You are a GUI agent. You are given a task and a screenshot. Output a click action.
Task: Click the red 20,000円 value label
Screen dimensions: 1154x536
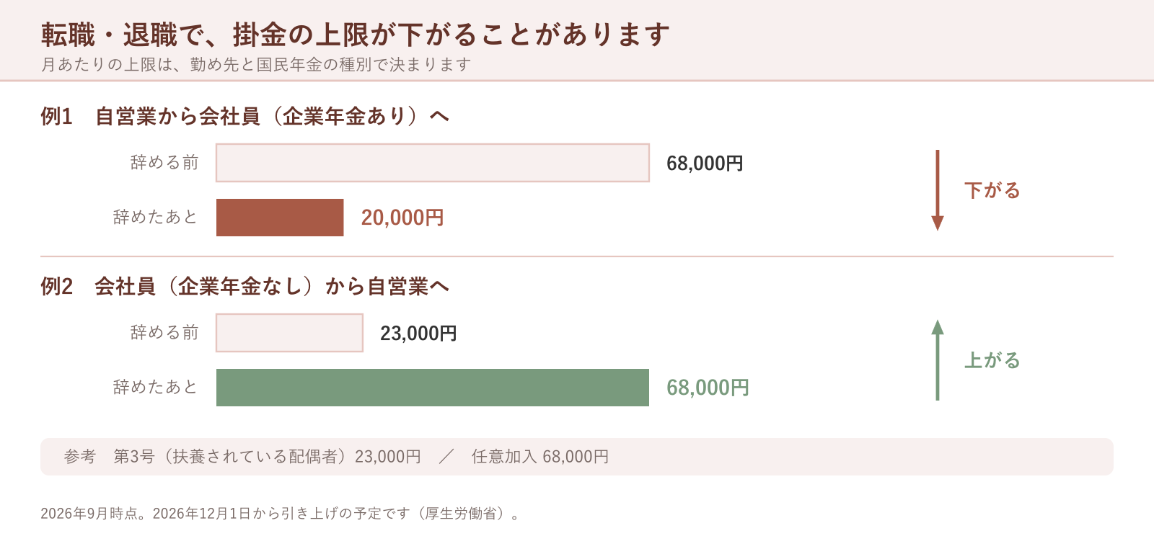[402, 218]
